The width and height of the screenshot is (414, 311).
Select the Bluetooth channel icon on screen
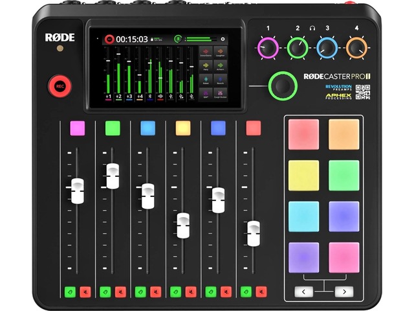pos(149,97)
